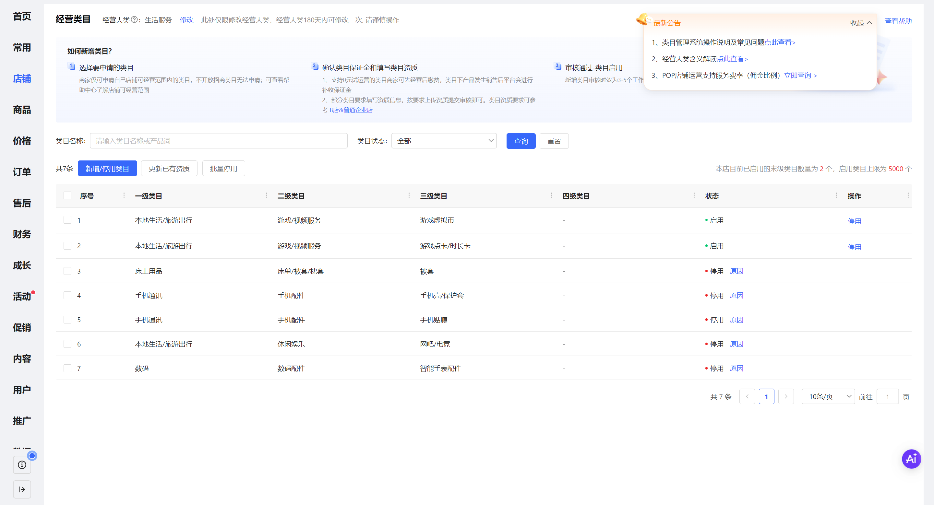Check row 2 游戏点卡/时长卡 checkbox
The image size is (934, 505).
pos(67,246)
